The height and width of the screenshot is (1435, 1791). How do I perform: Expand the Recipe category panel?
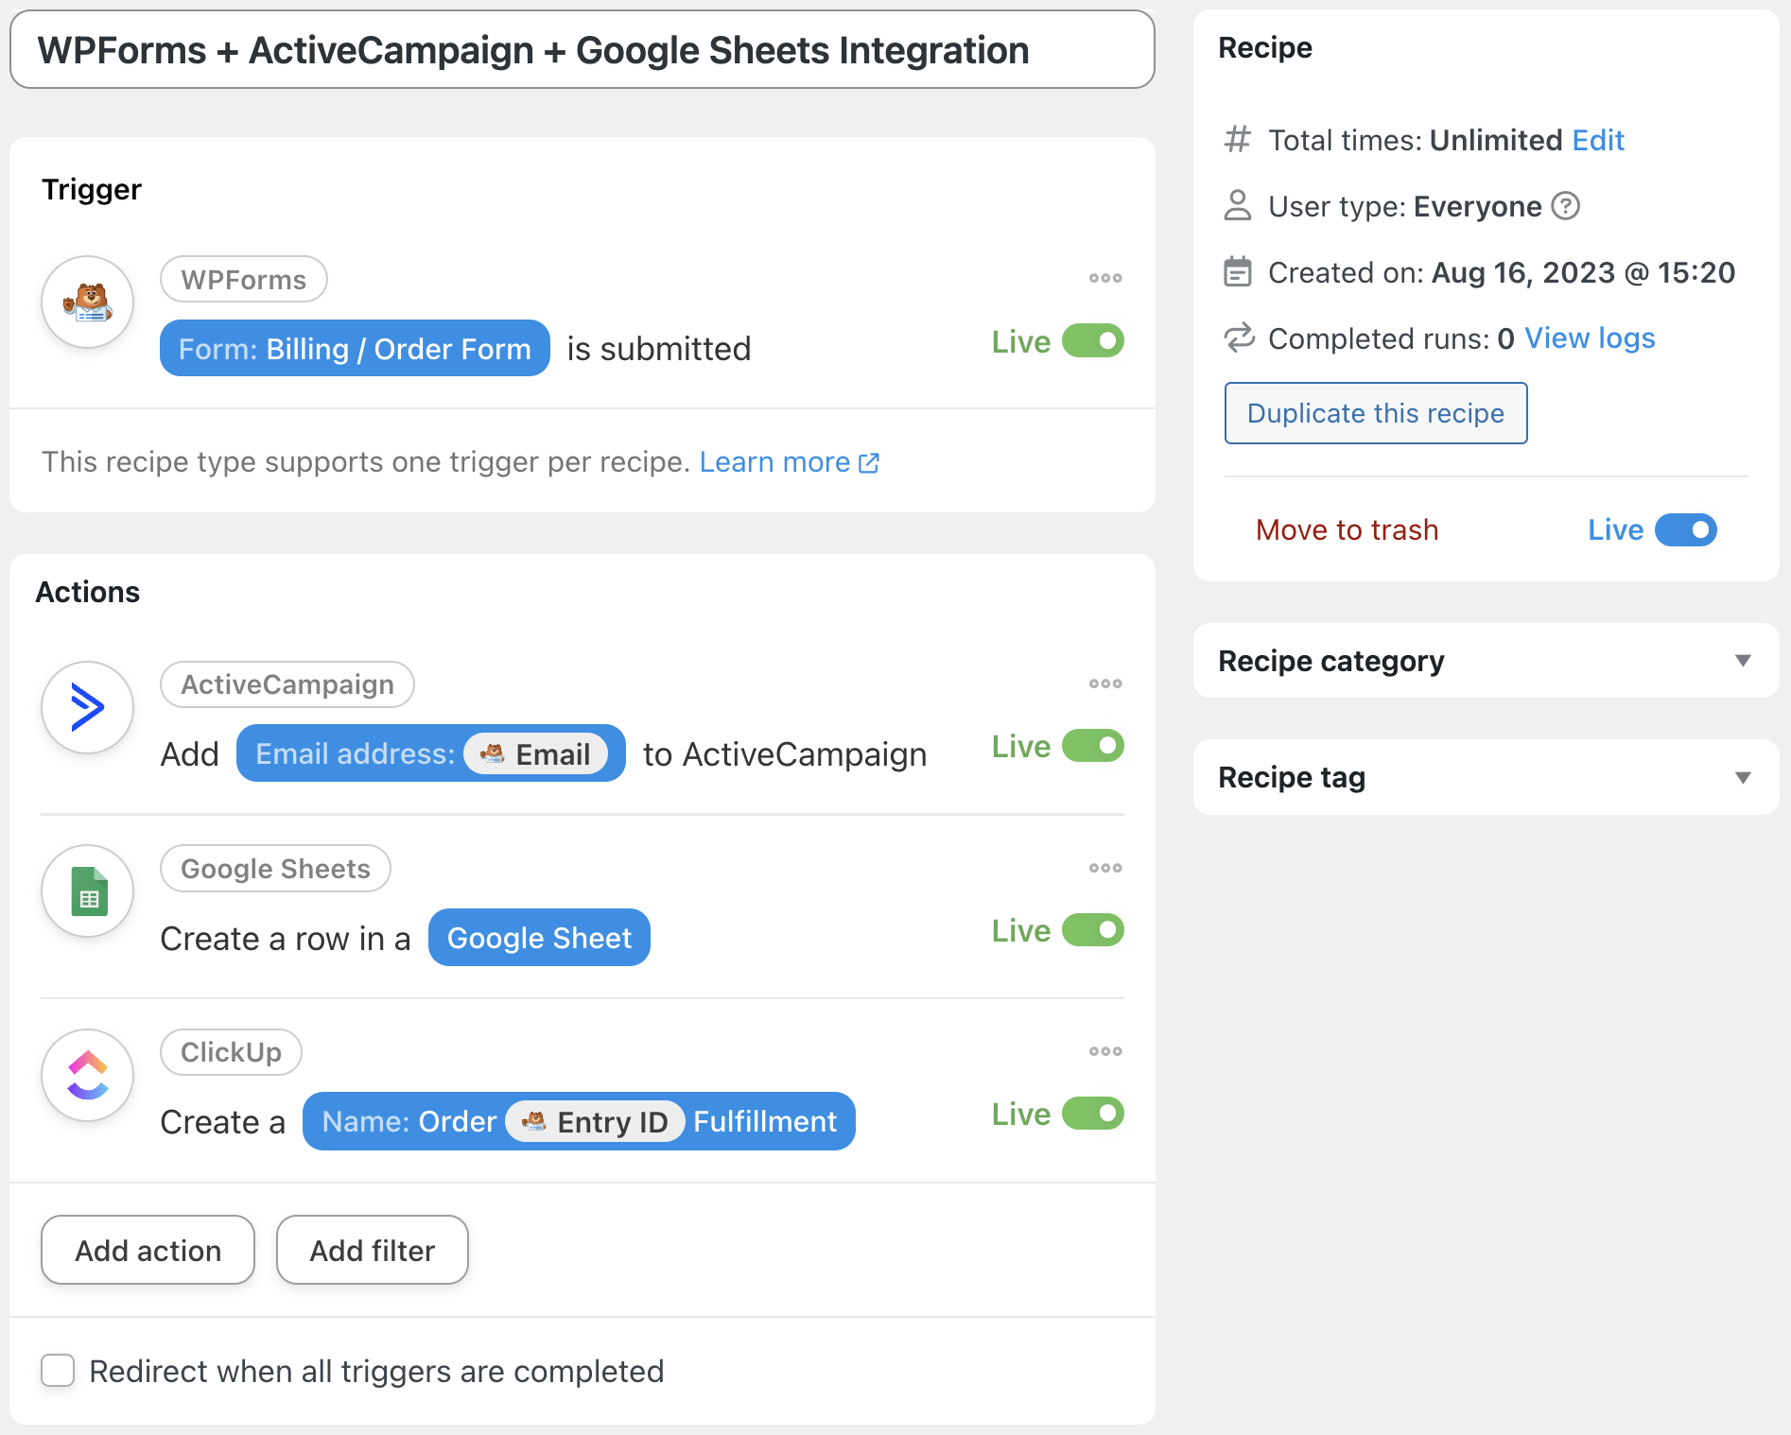[x=1487, y=661]
